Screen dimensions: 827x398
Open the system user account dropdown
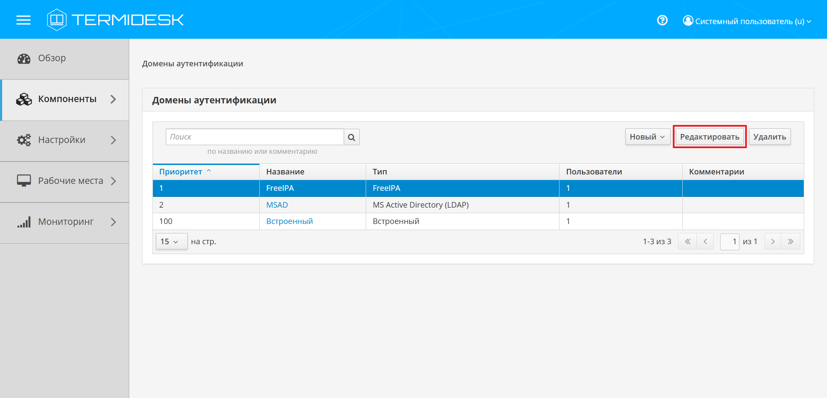[747, 21]
